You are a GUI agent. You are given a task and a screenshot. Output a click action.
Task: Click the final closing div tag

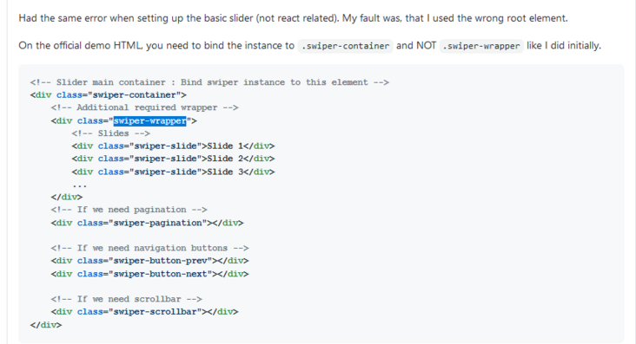pyautogui.click(x=46, y=325)
